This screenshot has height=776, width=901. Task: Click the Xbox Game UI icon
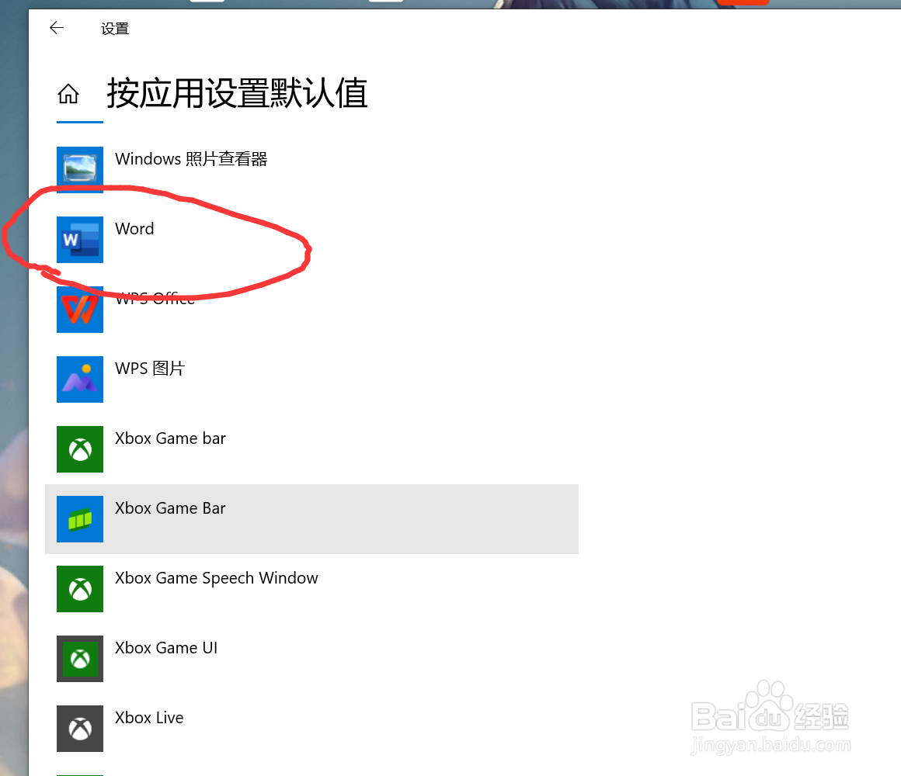[x=80, y=659]
